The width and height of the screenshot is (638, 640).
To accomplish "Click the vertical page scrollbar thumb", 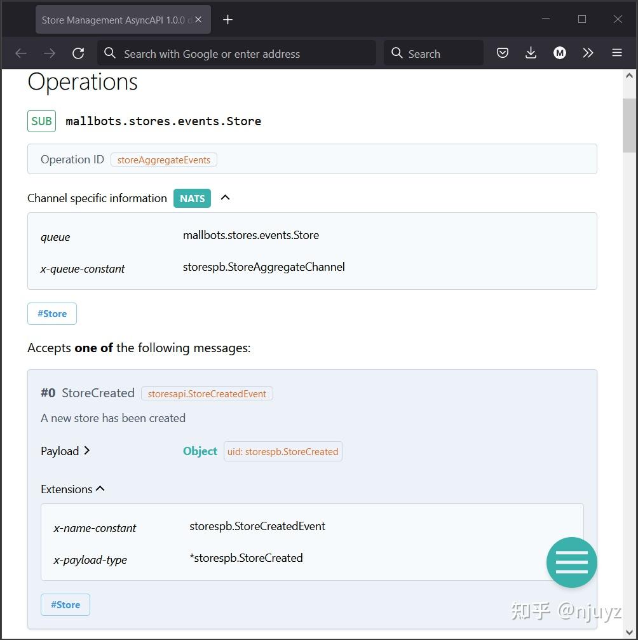I will (628, 125).
